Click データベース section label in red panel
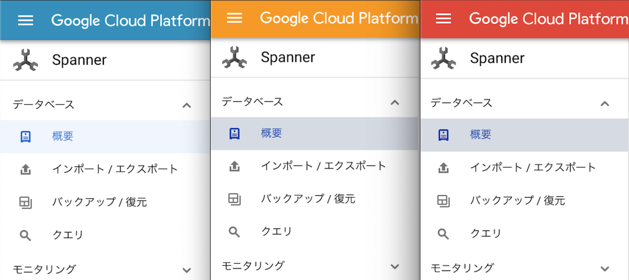 [462, 103]
